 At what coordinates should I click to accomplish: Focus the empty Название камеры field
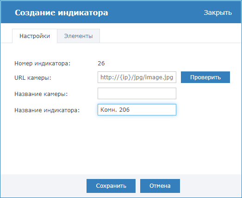tap(137, 93)
